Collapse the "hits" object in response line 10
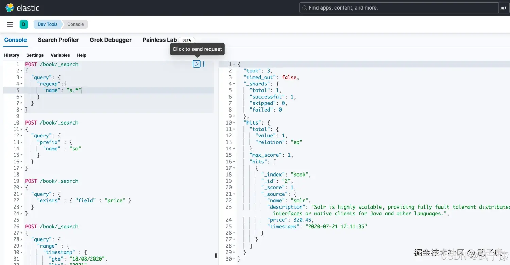The height and width of the screenshot is (265, 510). 234,123
